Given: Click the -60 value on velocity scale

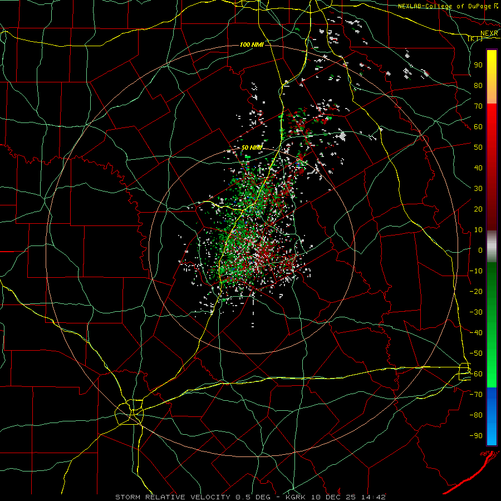Looking at the screenshot, I should coord(476,374).
